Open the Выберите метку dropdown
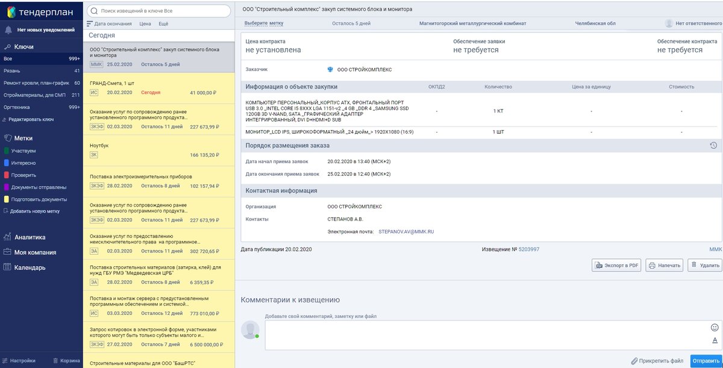The width and height of the screenshot is (723, 368). 264,23
